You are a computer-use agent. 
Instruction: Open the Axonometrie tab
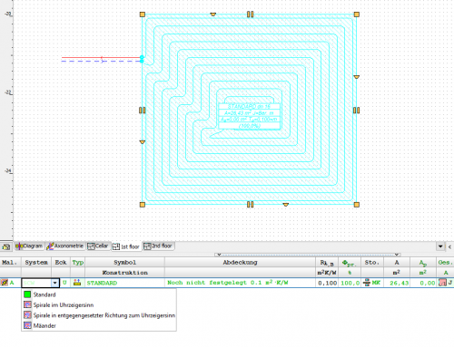65,246
